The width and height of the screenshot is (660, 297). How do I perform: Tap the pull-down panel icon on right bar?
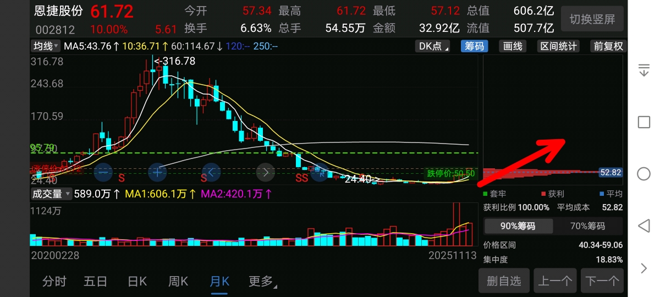pos(644,70)
